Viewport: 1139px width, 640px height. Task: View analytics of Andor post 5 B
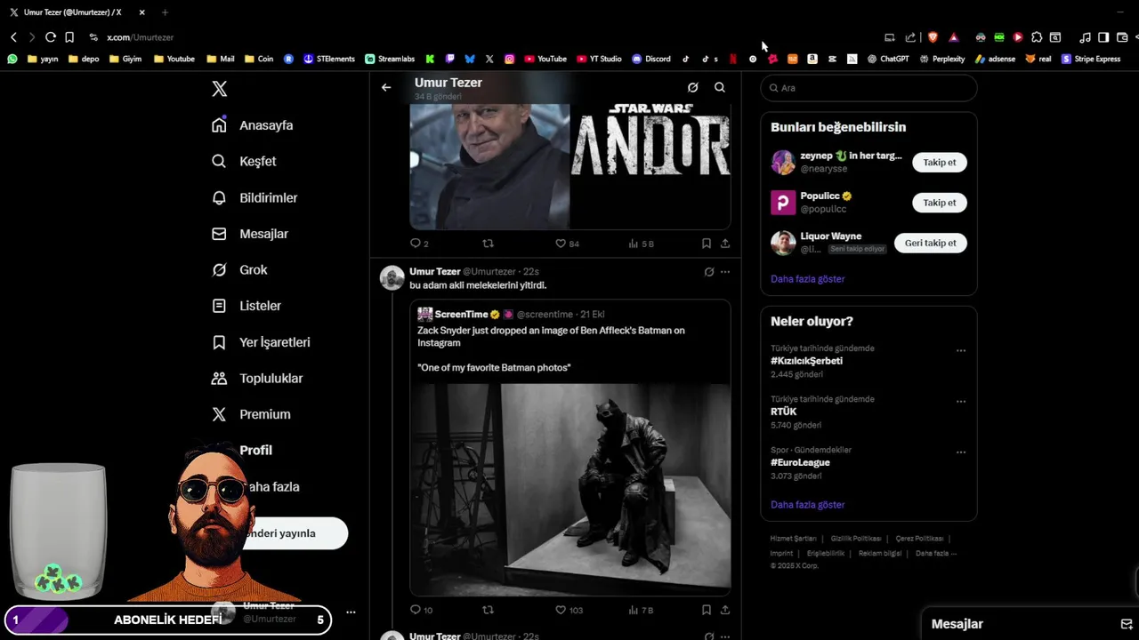pyautogui.click(x=641, y=244)
